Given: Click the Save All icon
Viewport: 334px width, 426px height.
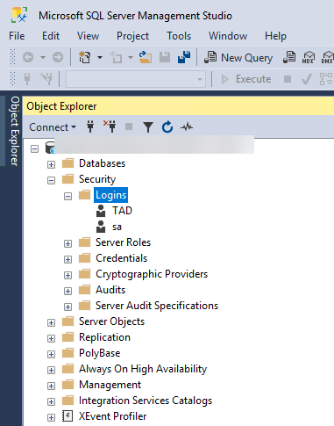Looking at the screenshot, I should (184, 57).
